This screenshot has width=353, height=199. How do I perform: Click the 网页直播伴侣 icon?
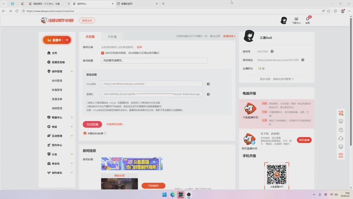(249, 139)
